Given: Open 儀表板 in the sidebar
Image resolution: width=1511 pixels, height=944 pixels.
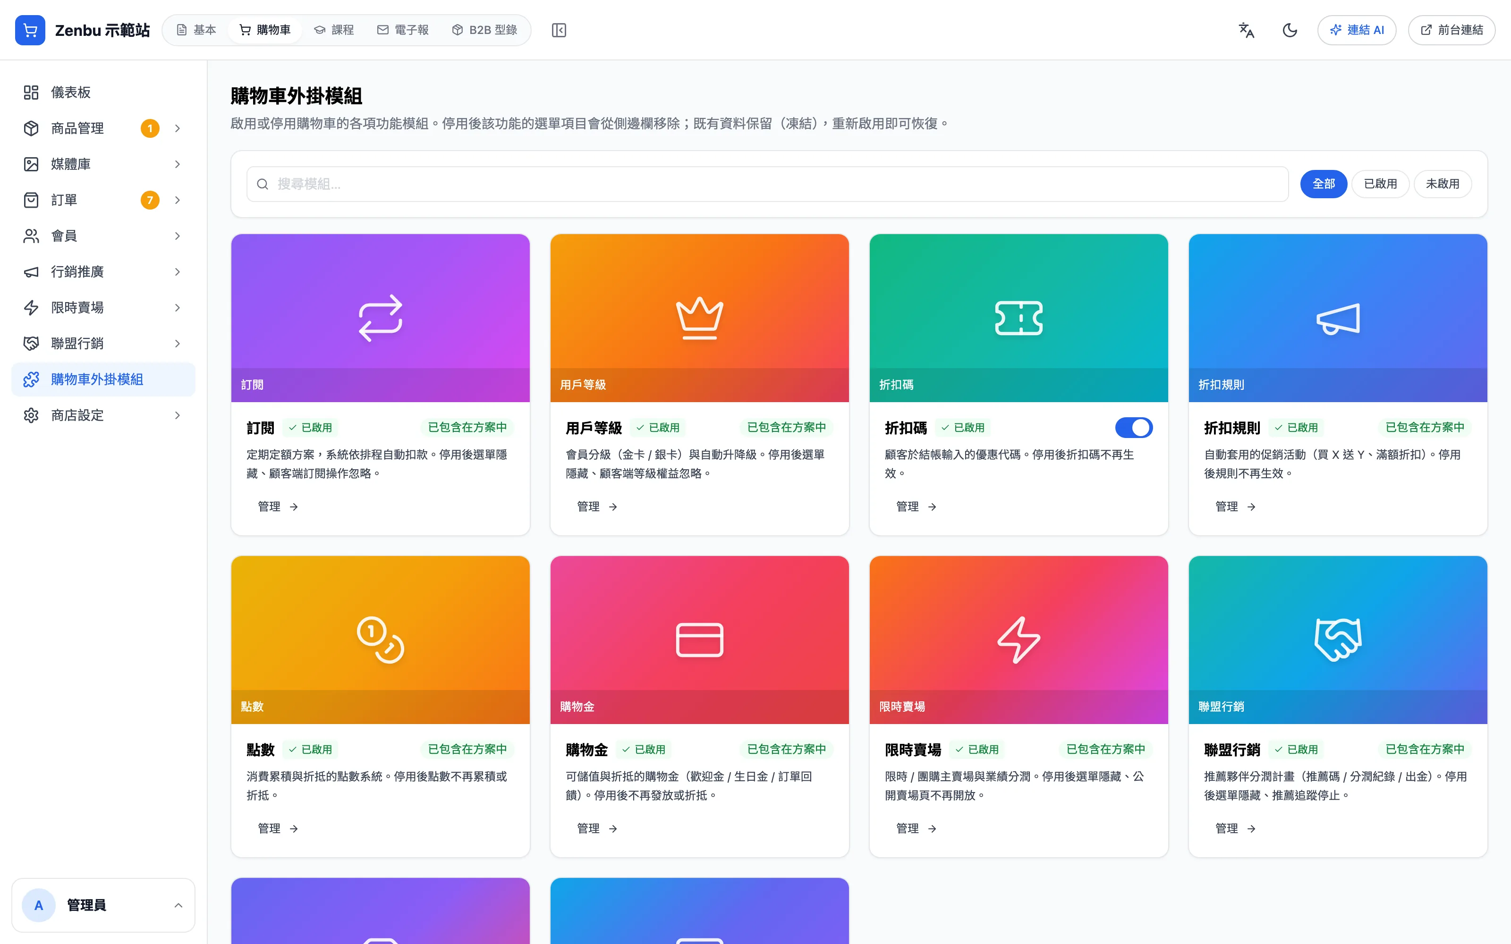Looking at the screenshot, I should [x=103, y=93].
